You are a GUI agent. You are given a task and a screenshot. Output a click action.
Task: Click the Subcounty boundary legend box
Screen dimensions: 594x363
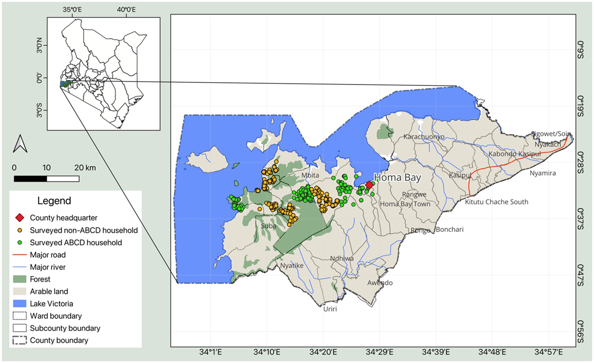tap(19, 328)
